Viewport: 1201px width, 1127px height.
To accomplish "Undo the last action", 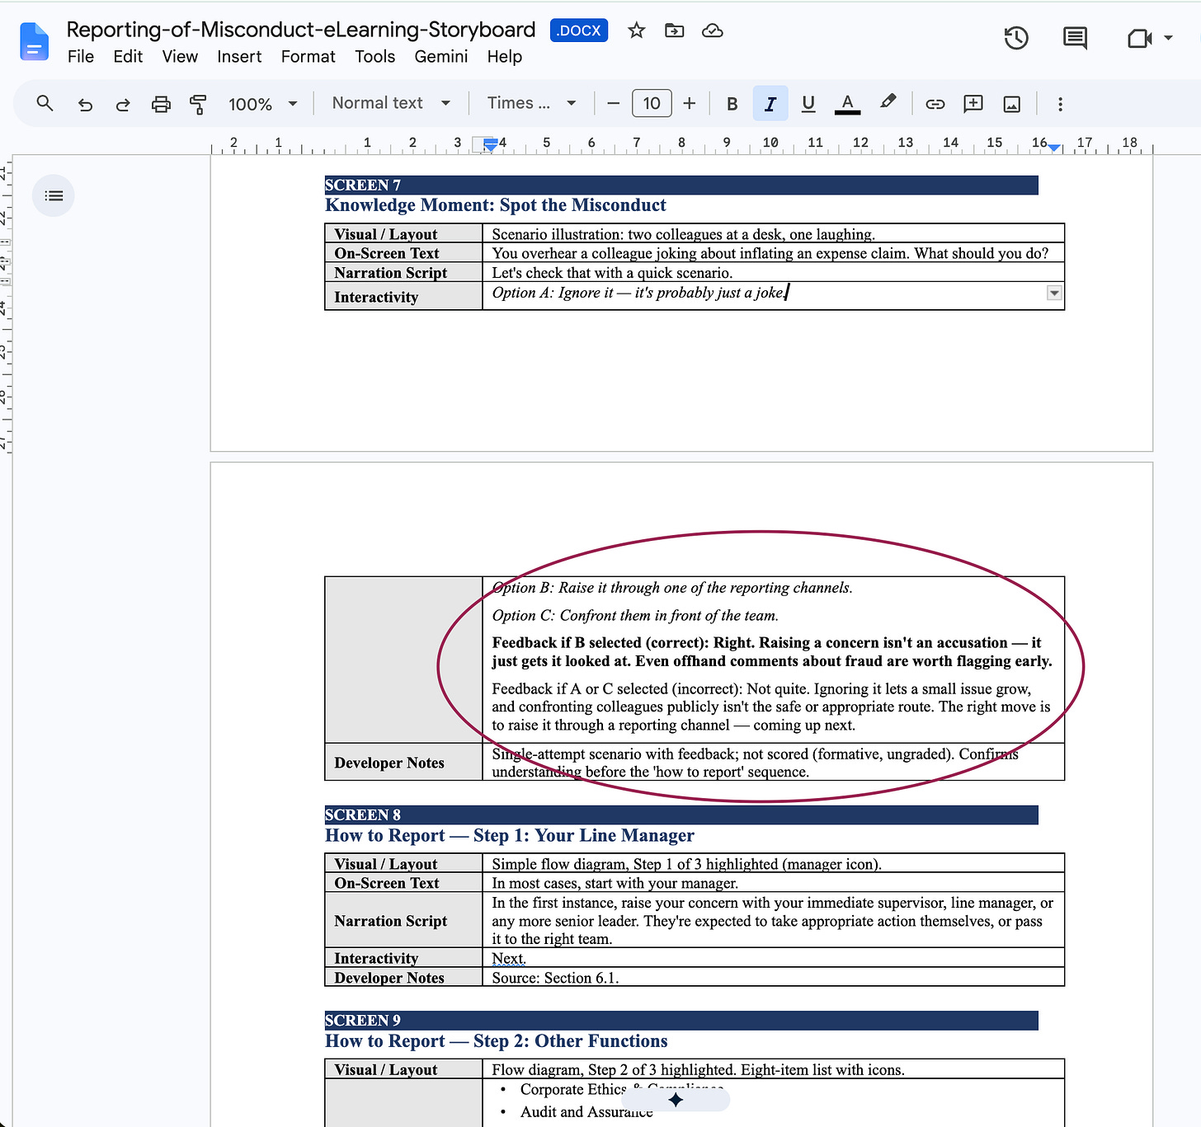I will point(85,104).
